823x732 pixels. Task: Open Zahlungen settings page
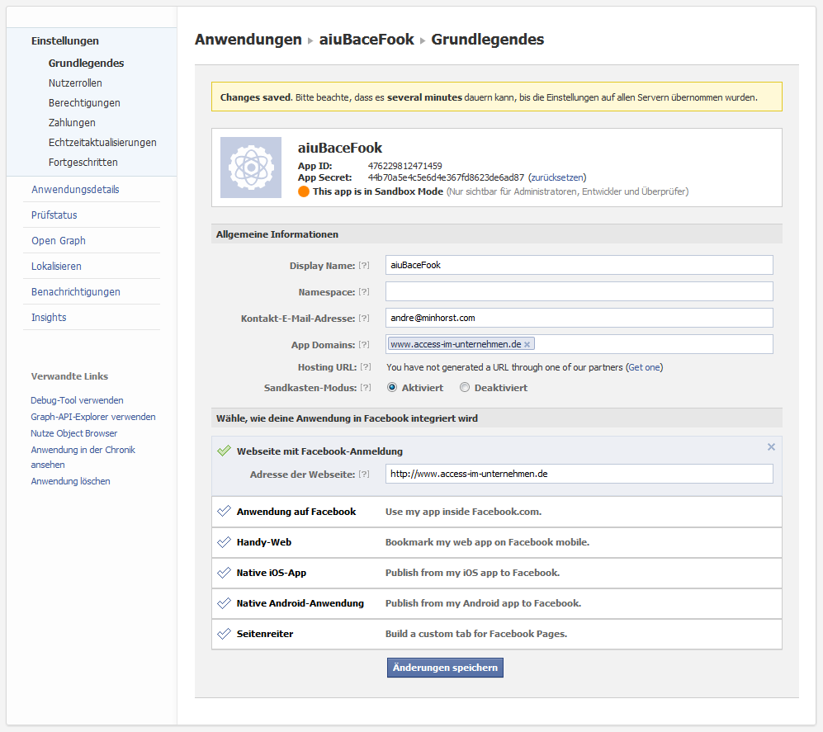[72, 123]
